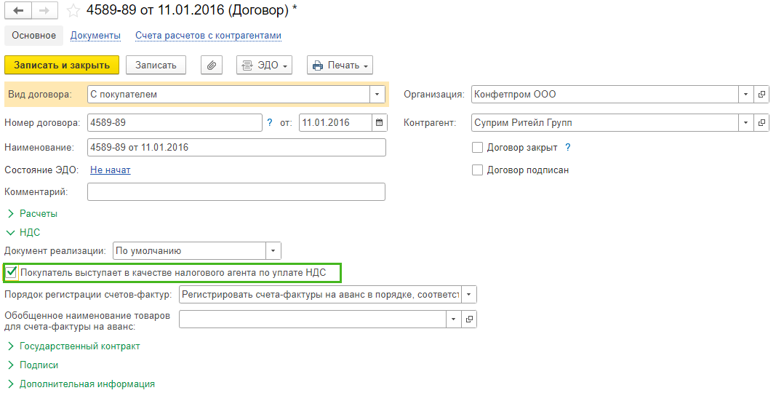Open the Организация dropdown list

pos(745,94)
